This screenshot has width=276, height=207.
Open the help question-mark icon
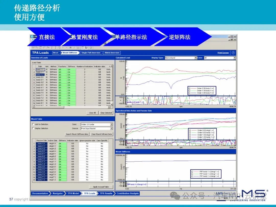pos(233,53)
